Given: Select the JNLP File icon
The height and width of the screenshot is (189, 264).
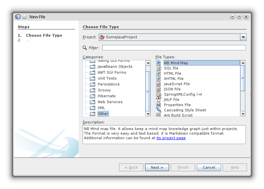Looking at the screenshot, I should pyautogui.click(x=159, y=99).
